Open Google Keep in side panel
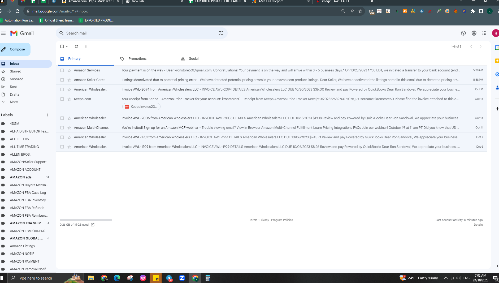The width and height of the screenshot is (499, 283). coord(497,61)
